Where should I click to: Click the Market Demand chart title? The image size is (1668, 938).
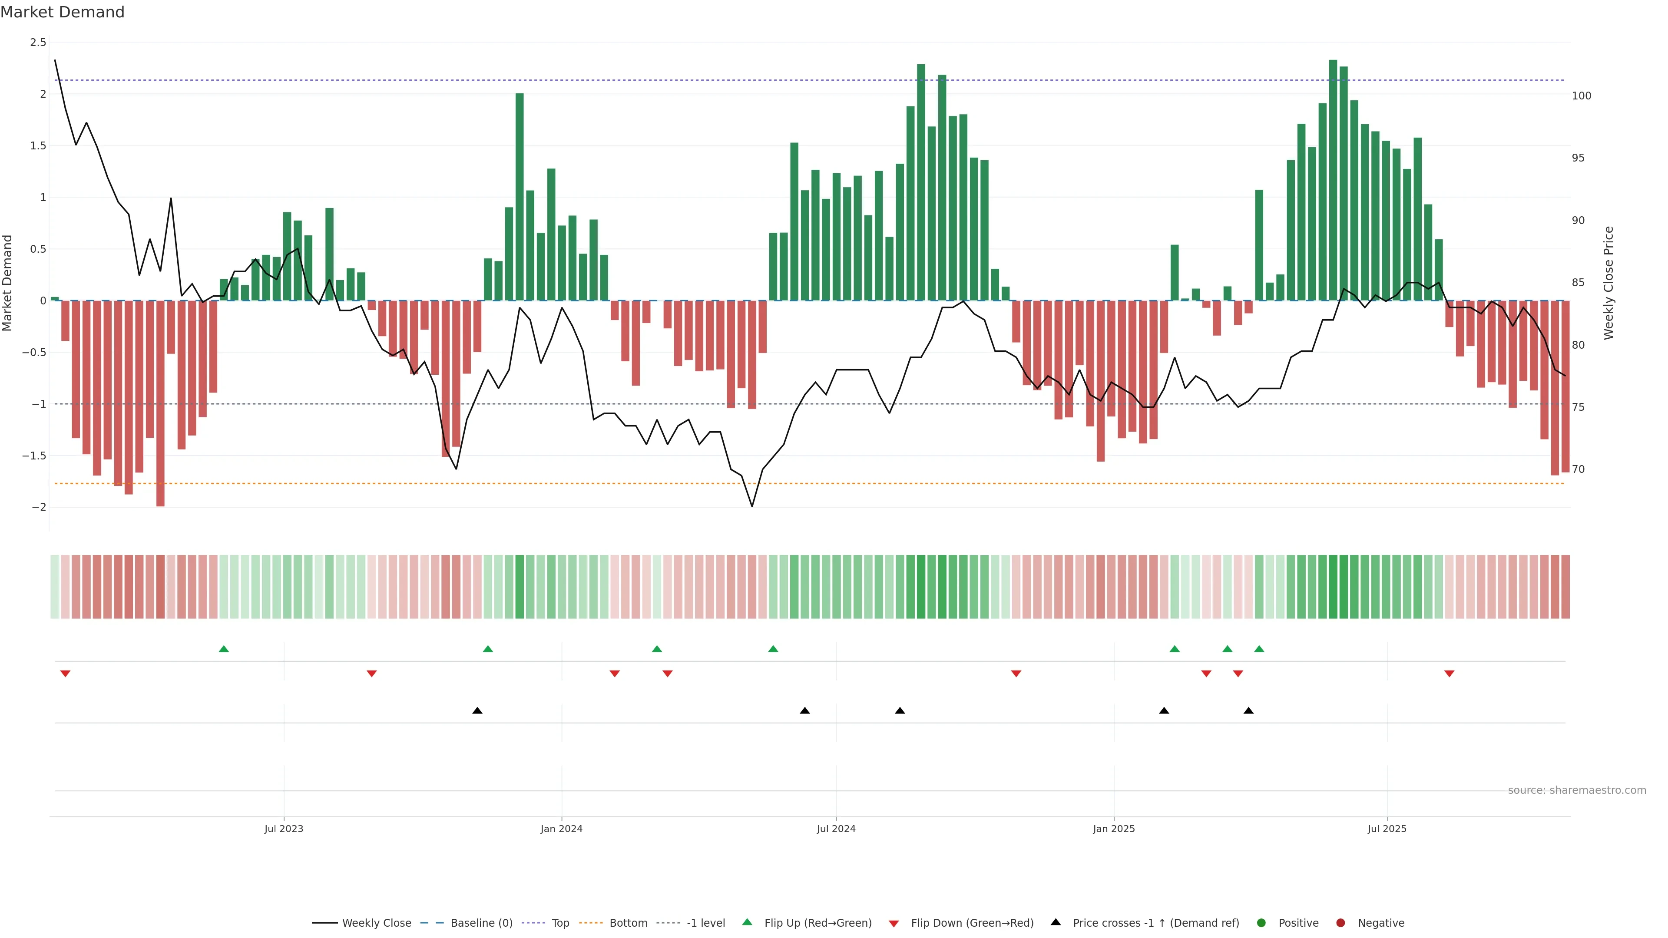tap(62, 12)
